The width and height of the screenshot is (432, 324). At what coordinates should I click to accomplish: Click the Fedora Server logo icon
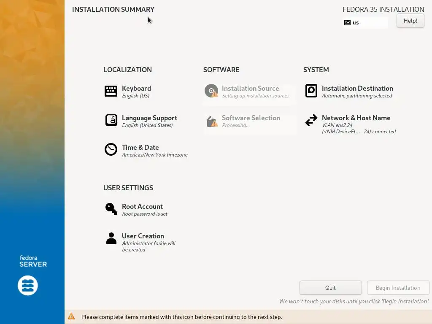[28, 286]
